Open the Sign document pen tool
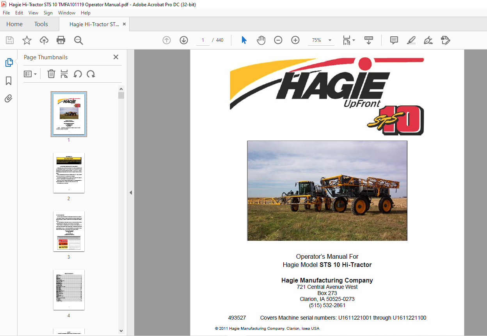487x336 pixels. click(x=428, y=40)
